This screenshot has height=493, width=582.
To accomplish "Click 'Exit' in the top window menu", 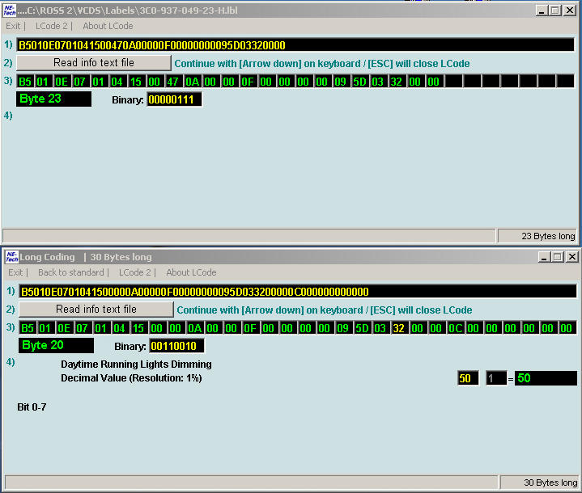I will coord(14,26).
